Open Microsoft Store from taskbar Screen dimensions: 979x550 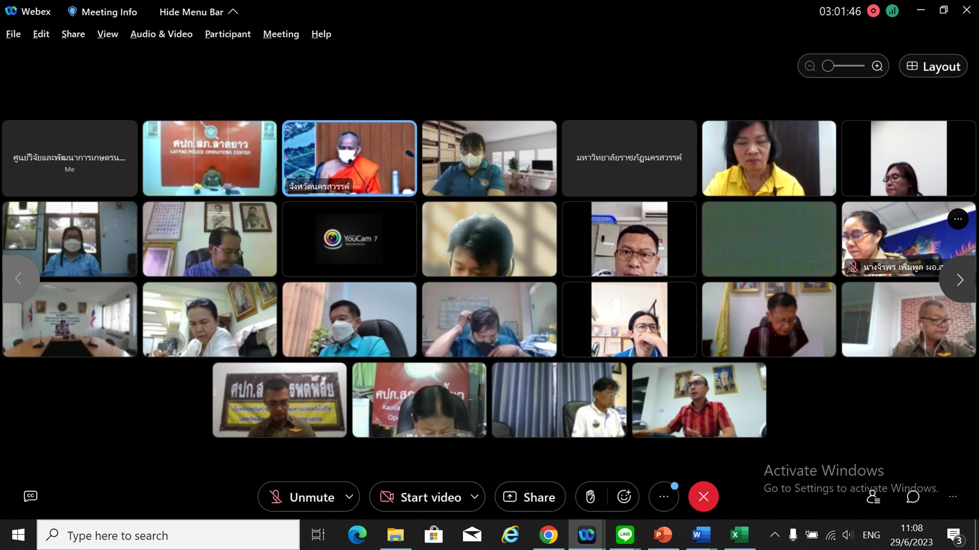click(434, 535)
